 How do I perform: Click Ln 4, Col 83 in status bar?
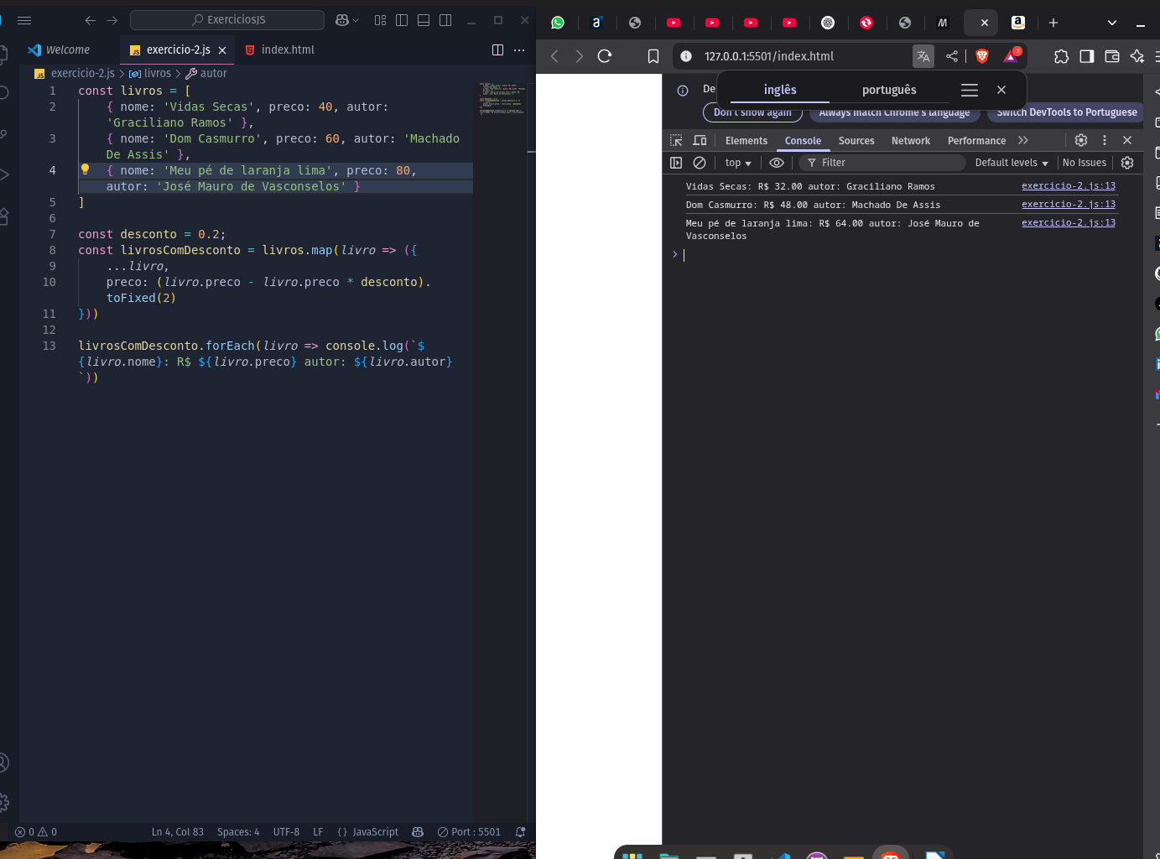(x=178, y=832)
